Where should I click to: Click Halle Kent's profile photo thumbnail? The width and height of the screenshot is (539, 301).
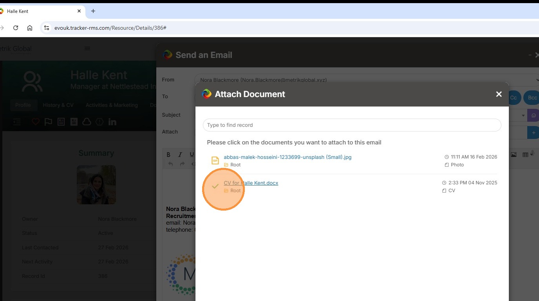coord(96,185)
